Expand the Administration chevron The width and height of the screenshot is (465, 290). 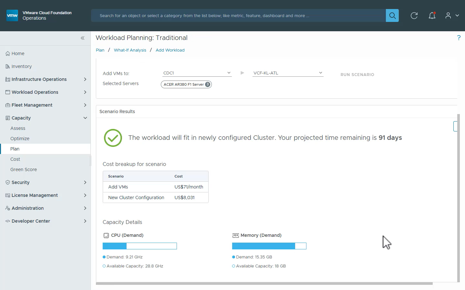coord(85,208)
